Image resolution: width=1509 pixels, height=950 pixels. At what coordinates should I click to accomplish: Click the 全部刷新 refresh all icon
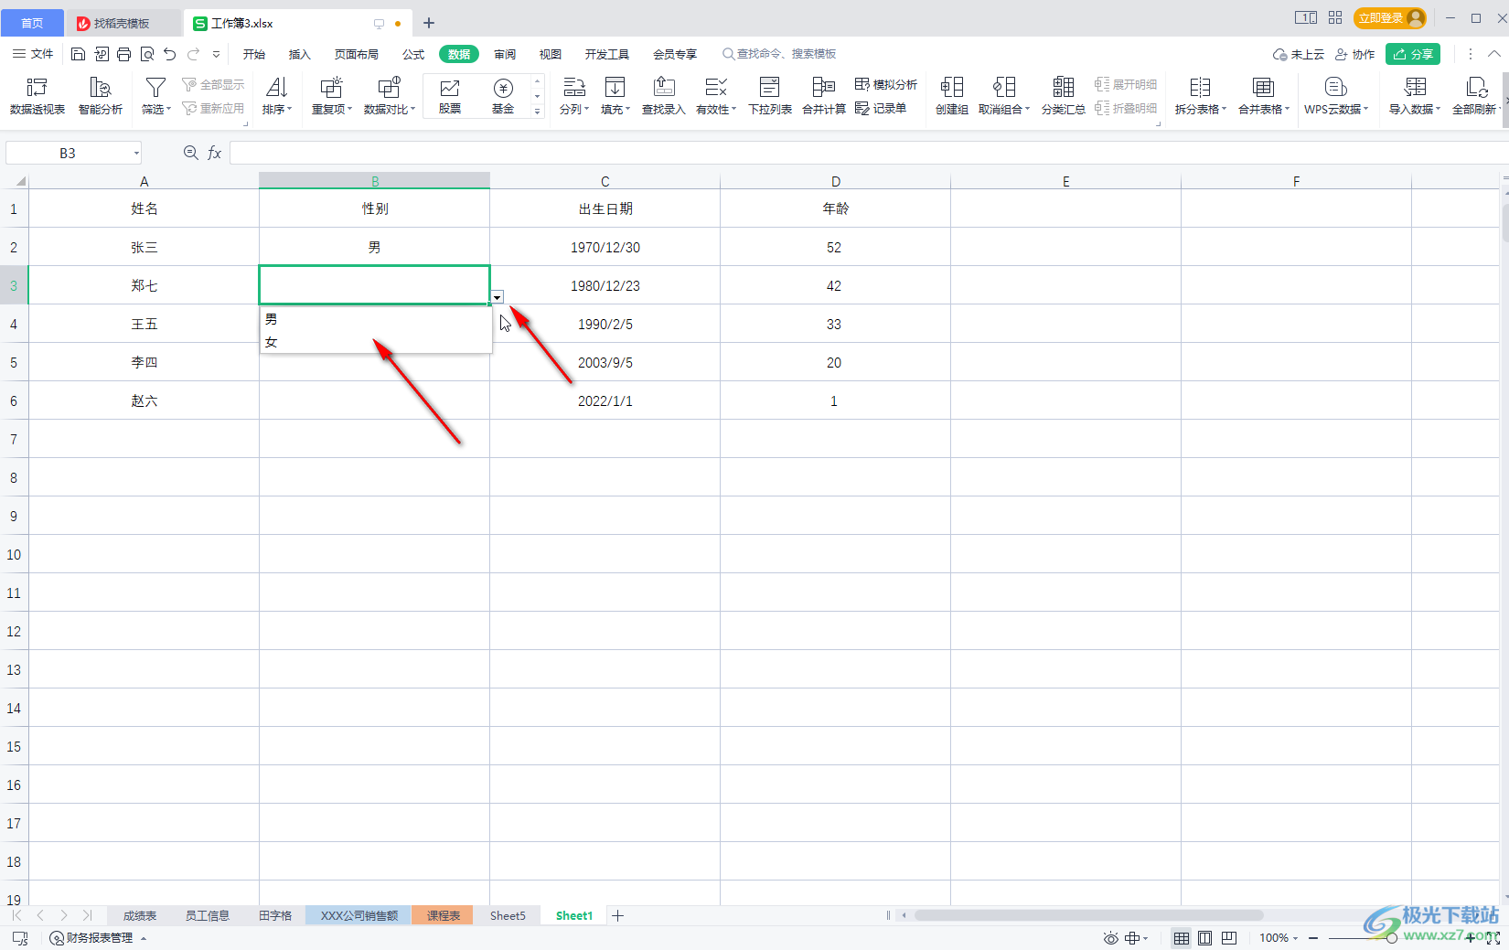coord(1477,87)
